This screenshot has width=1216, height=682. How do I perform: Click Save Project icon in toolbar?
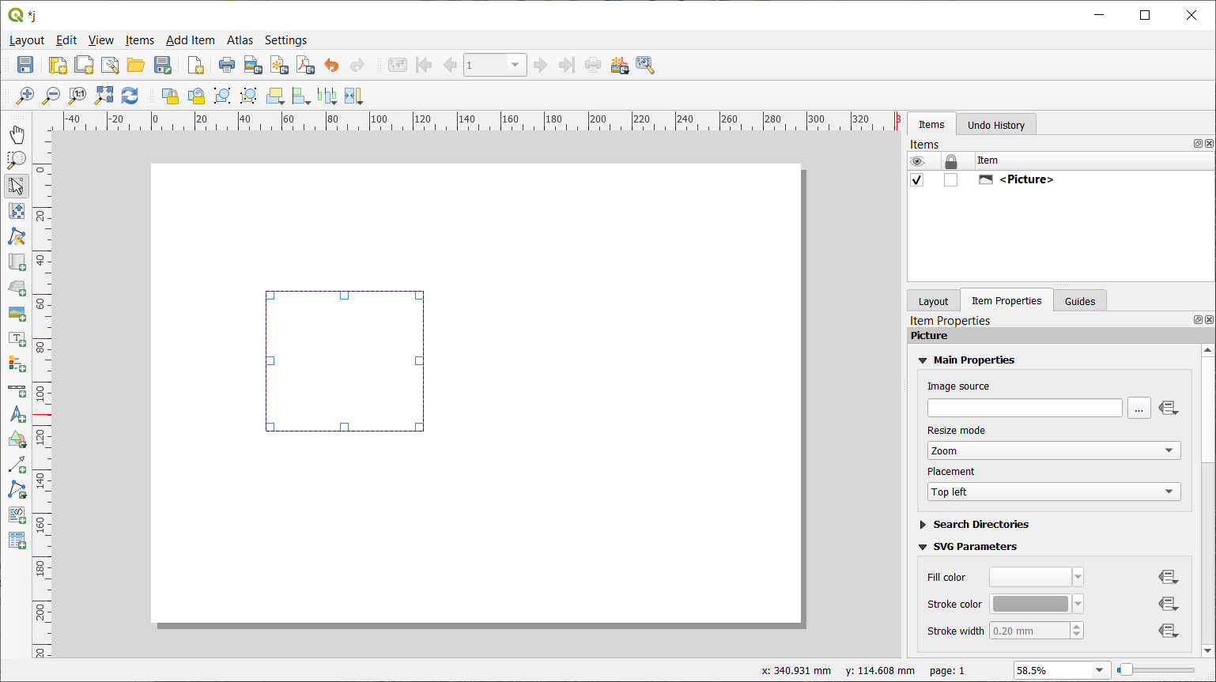(x=25, y=65)
